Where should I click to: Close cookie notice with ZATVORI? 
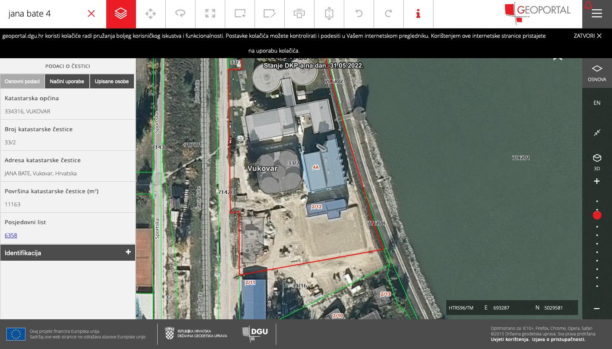587,36
